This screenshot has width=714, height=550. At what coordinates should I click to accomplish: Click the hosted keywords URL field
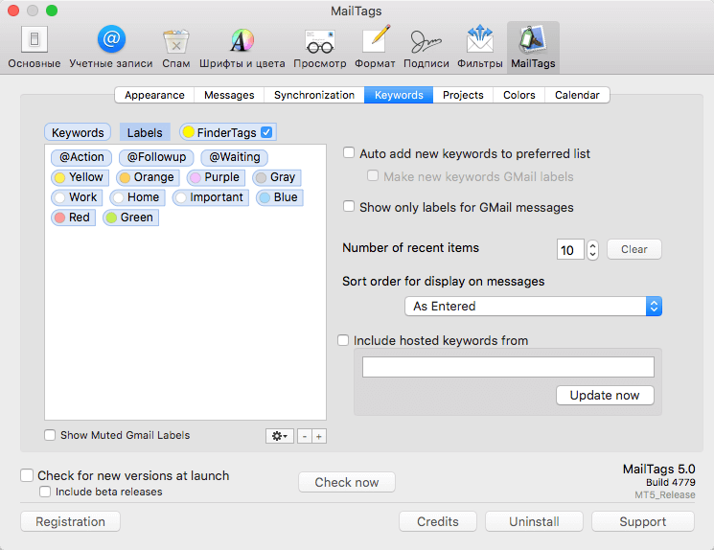508,367
